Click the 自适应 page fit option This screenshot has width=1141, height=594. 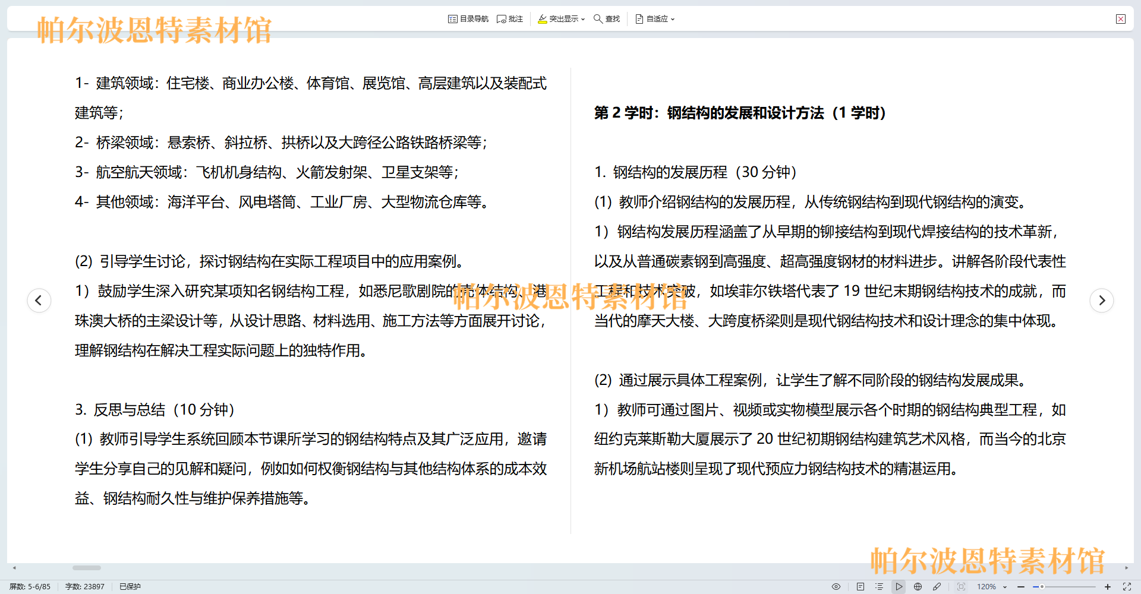[x=651, y=19]
